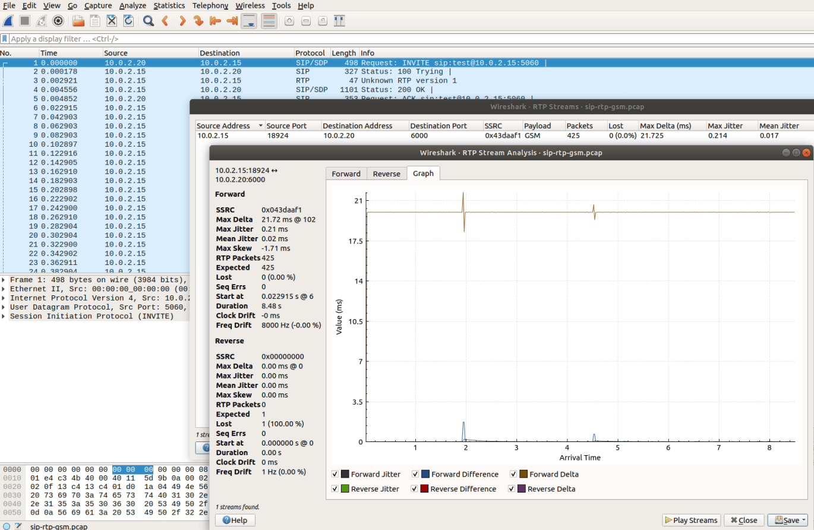The image size is (814, 530).
Task: Open Help in RTP Stream Analysis
Action: pyautogui.click(x=235, y=520)
